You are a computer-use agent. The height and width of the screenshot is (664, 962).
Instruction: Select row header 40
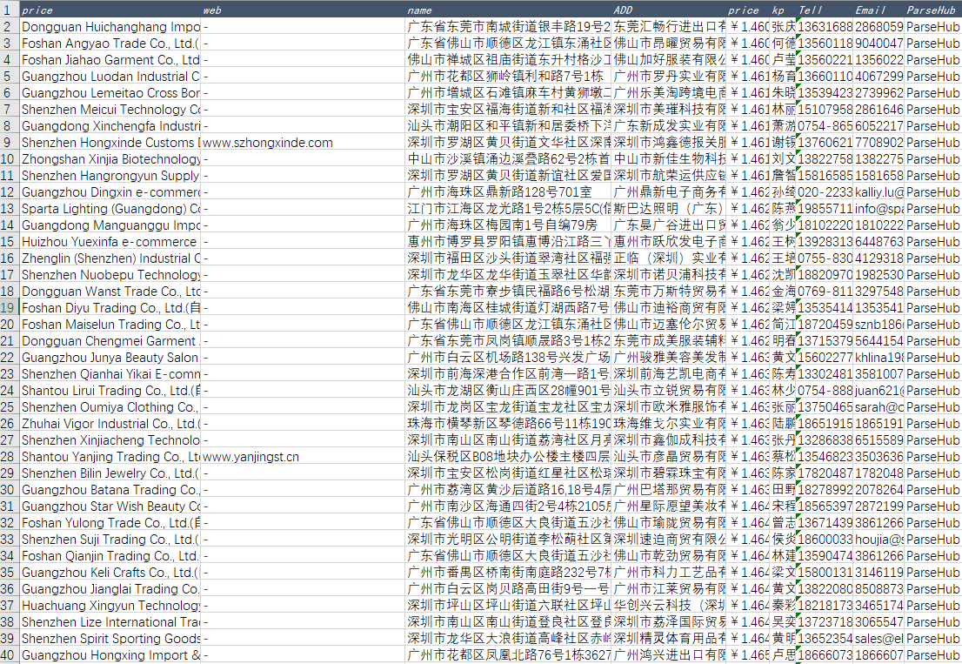[10, 654]
